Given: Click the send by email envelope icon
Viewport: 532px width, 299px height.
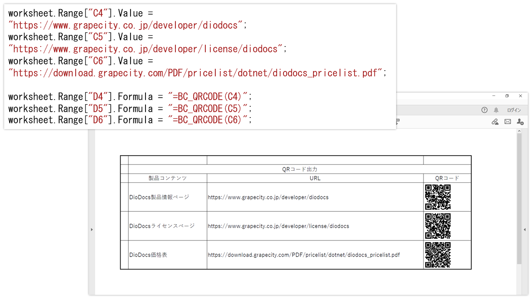Looking at the screenshot, I should (x=507, y=122).
